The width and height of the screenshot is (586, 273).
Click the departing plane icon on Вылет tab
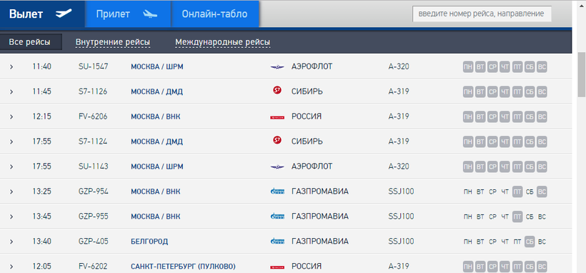[x=64, y=14]
